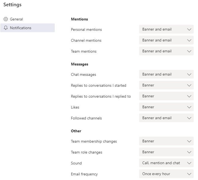
Task: Click the General gear icon
Action: pos(5,19)
